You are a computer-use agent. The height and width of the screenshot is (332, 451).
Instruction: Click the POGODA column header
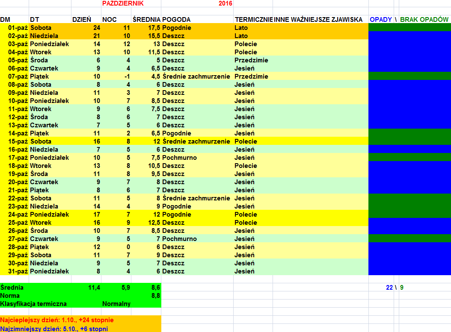point(176,20)
